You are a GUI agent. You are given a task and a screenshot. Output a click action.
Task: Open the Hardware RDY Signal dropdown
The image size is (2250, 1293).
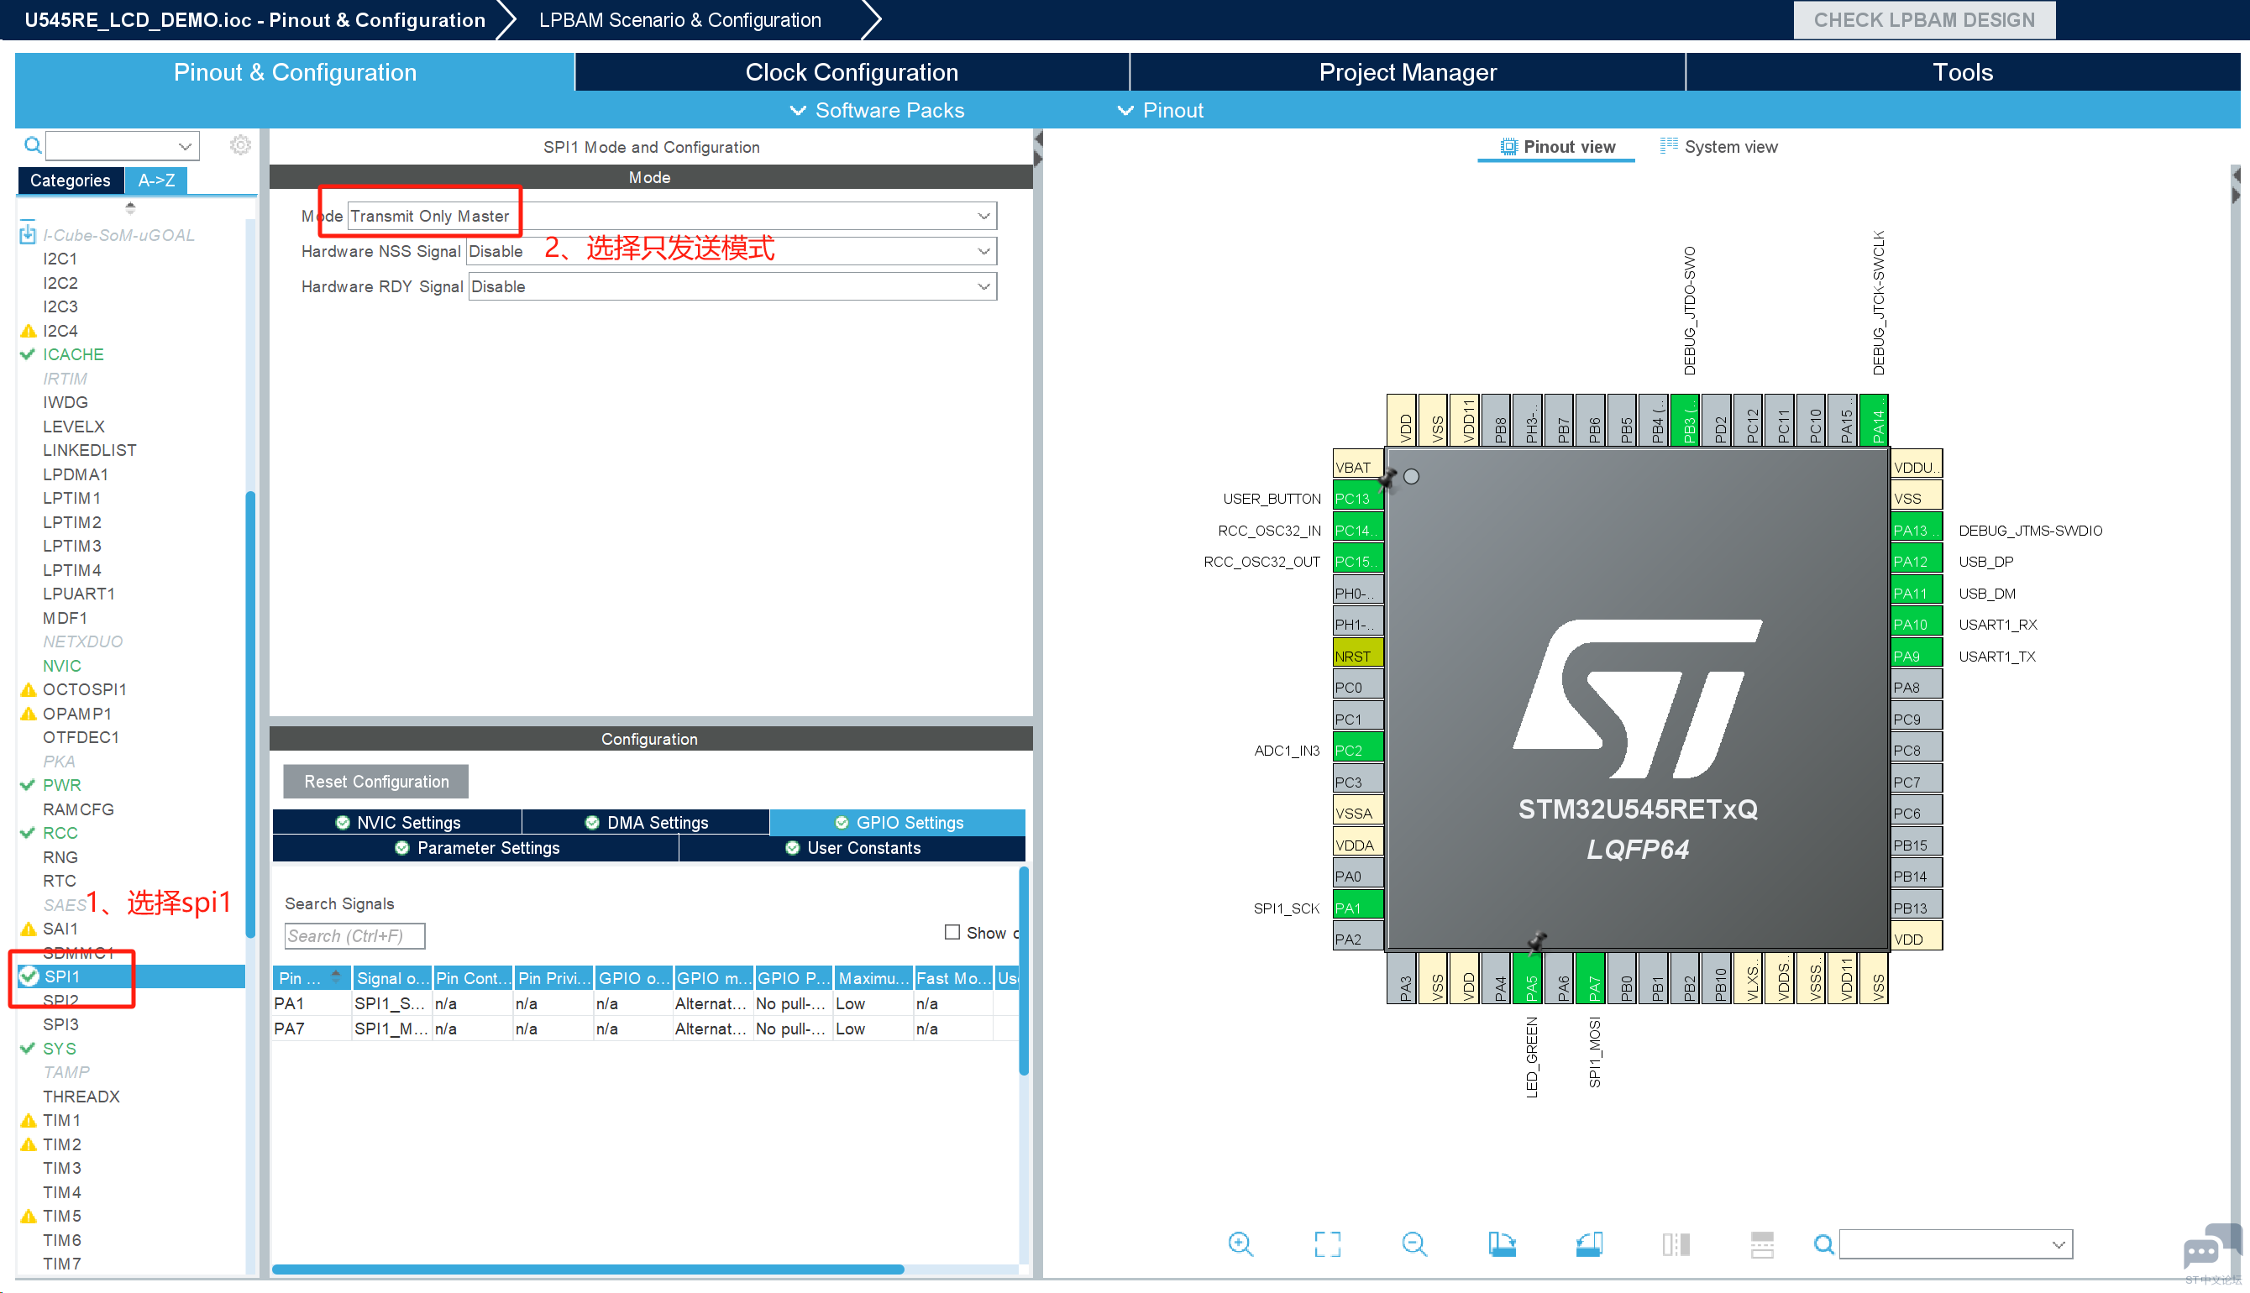coord(732,287)
